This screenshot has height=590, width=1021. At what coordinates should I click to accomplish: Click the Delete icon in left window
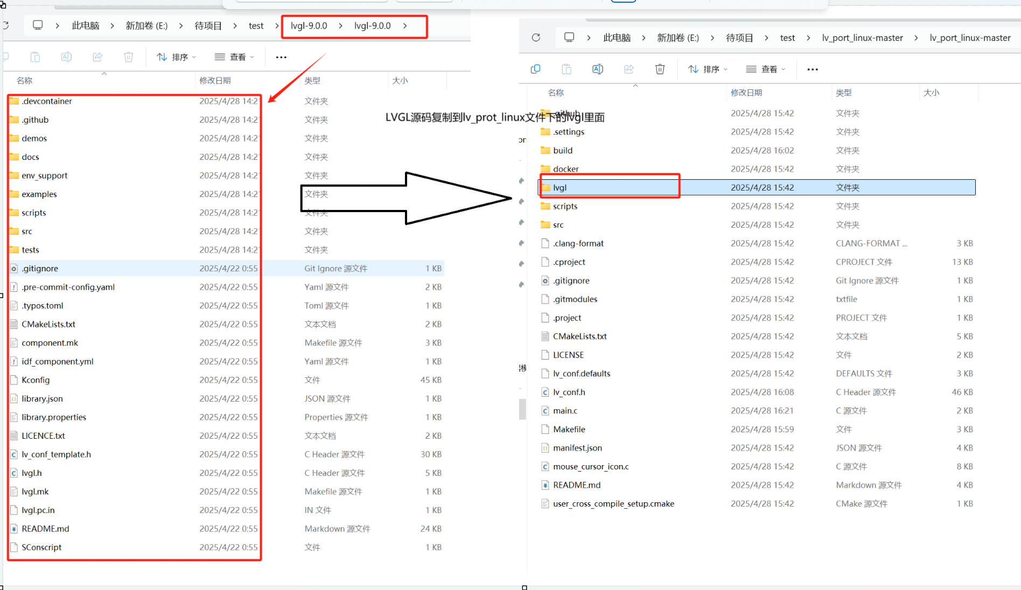coord(128,57)
